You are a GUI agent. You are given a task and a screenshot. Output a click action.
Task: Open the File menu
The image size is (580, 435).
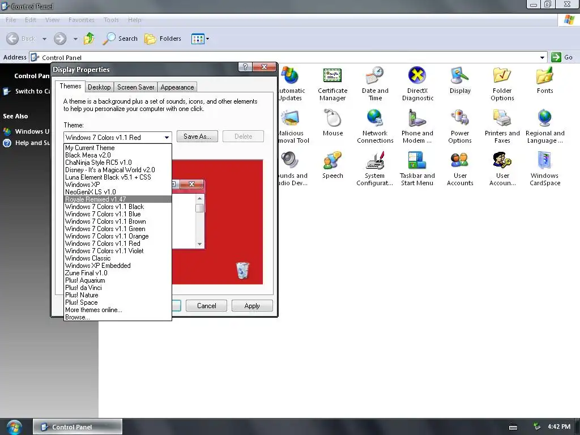[11, 20]
